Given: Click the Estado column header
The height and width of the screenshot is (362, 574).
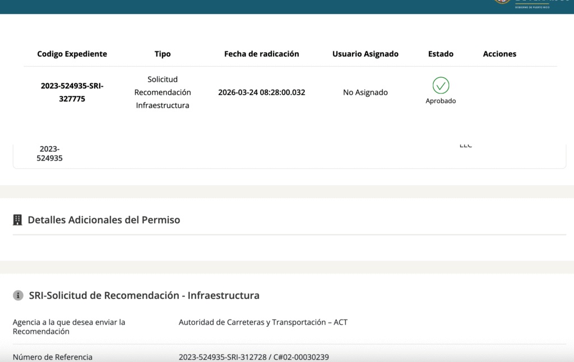Looking at the screenshot, I should [x=441, y=54].
